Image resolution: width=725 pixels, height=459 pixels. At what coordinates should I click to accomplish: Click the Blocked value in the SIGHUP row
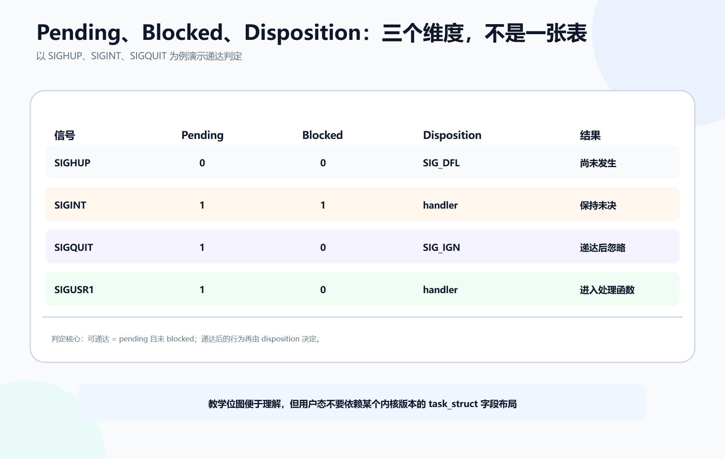point(323,163)
